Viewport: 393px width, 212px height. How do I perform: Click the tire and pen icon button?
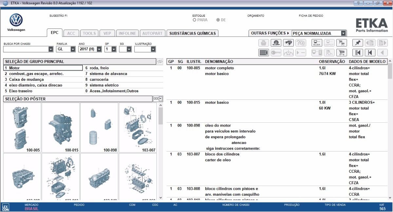[276, 43]
